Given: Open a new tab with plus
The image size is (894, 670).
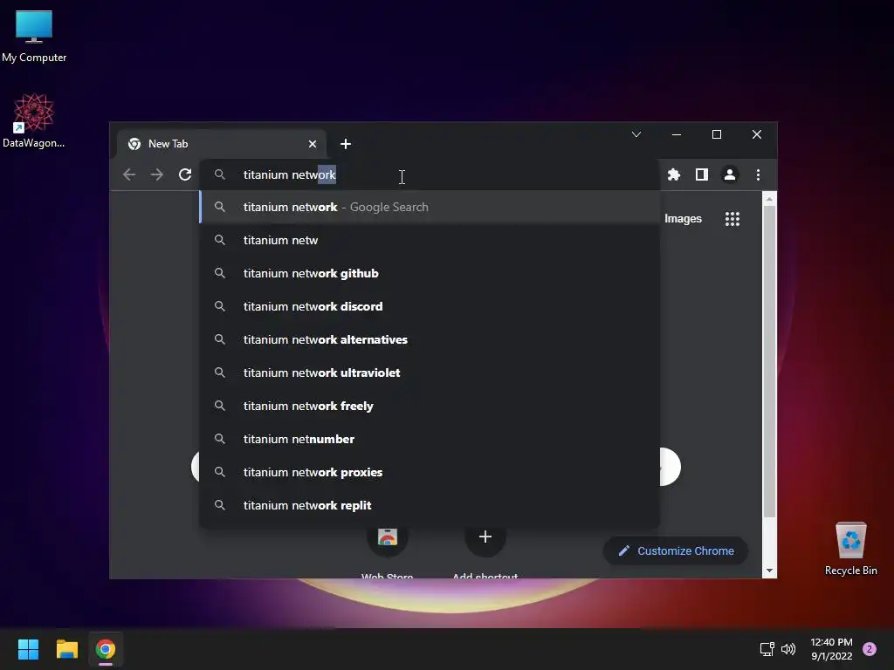Looking at the screenshot, I should tap(346, 144).
